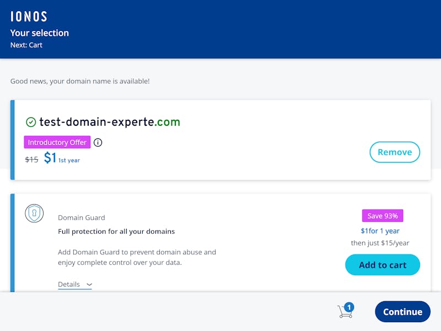Click the cart item count badge
The image size is (441, 331).
pos(349,307)
